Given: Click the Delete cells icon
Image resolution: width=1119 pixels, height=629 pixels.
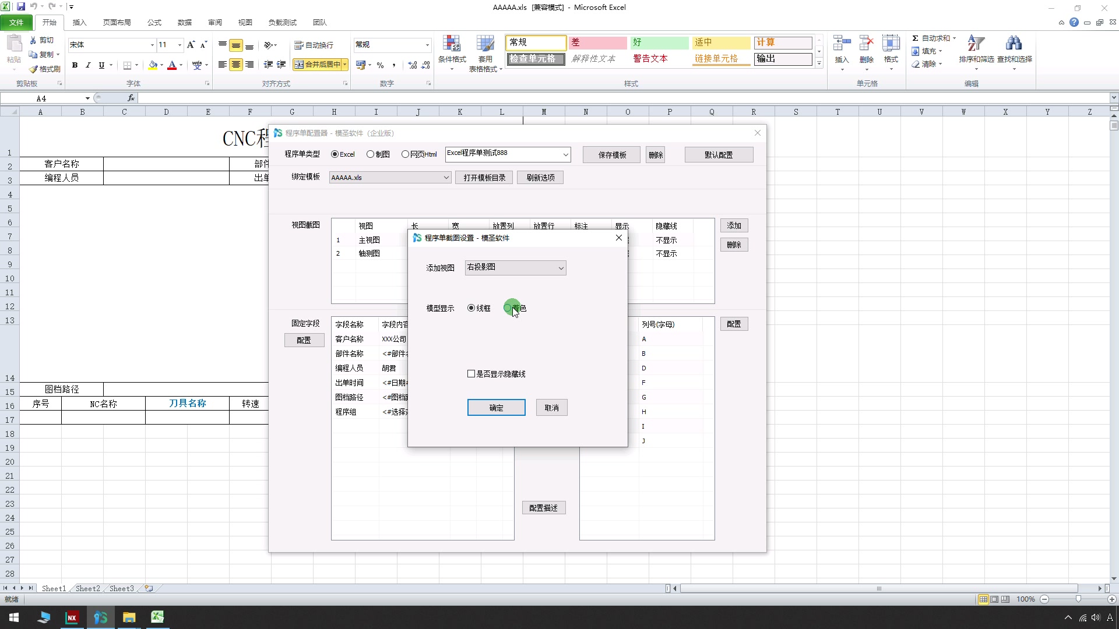Looking at the screenshot, I should pos(867,44).
